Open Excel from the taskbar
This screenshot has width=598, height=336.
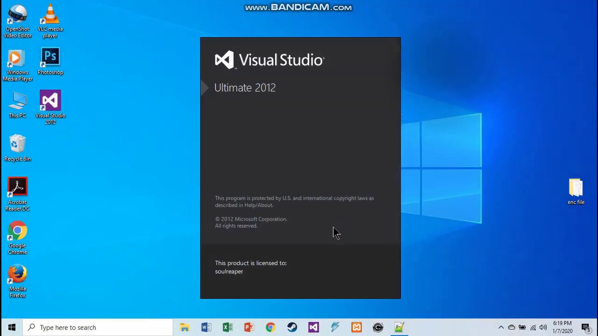coord(228,328)
